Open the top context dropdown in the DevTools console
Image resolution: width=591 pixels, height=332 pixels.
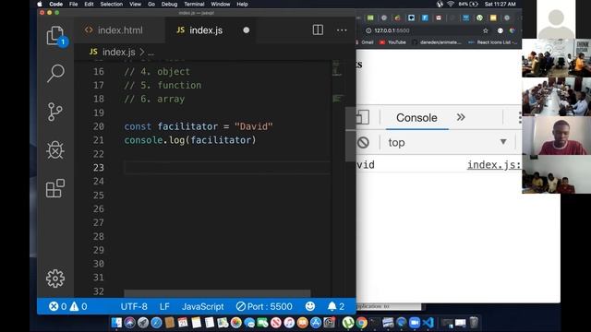(x=447, y=142)
